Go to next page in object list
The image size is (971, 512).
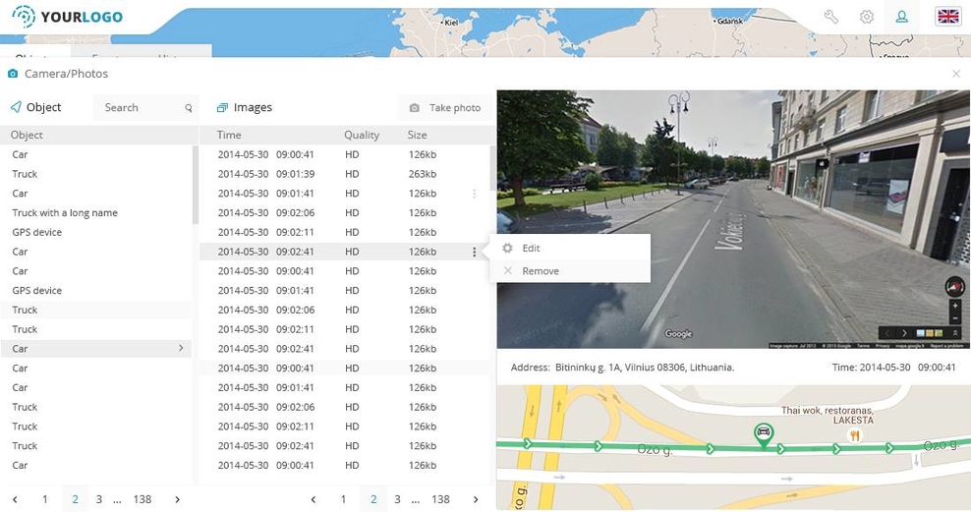point(177,499)
